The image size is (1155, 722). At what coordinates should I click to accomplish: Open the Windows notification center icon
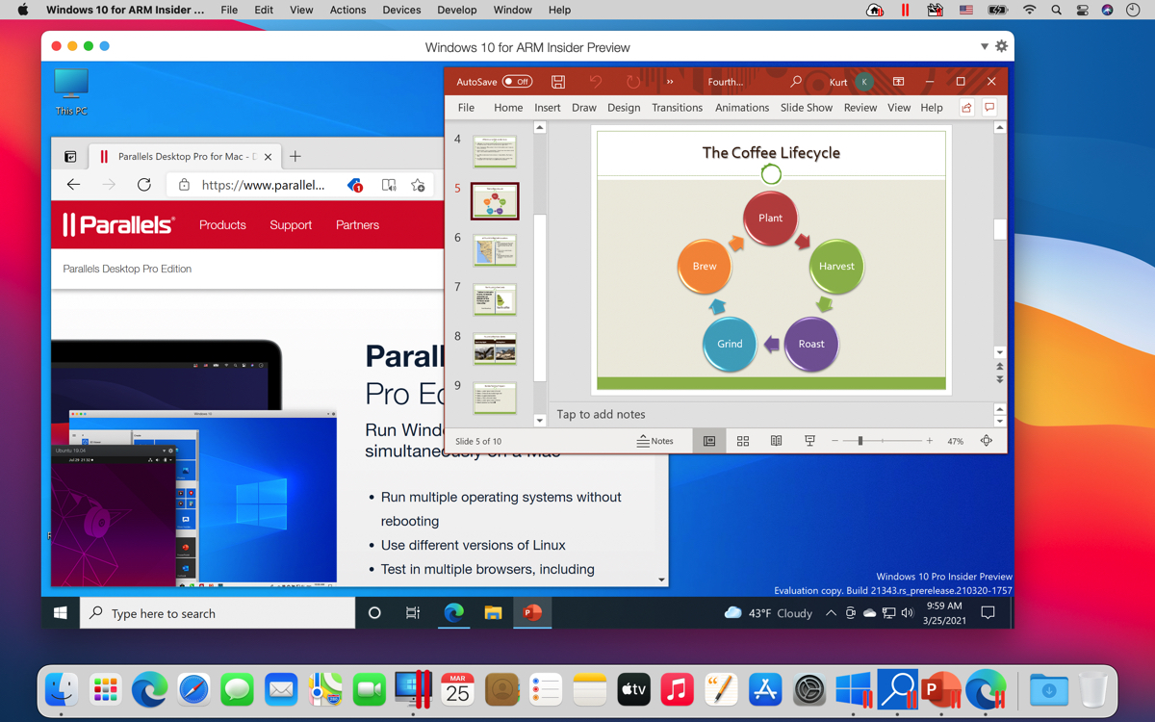pyautogui.click(x=988, y=613)
